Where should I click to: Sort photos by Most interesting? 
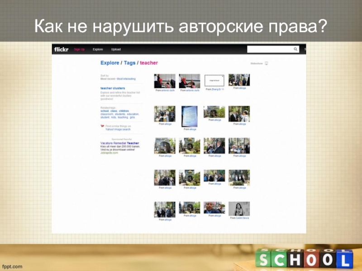126,79
